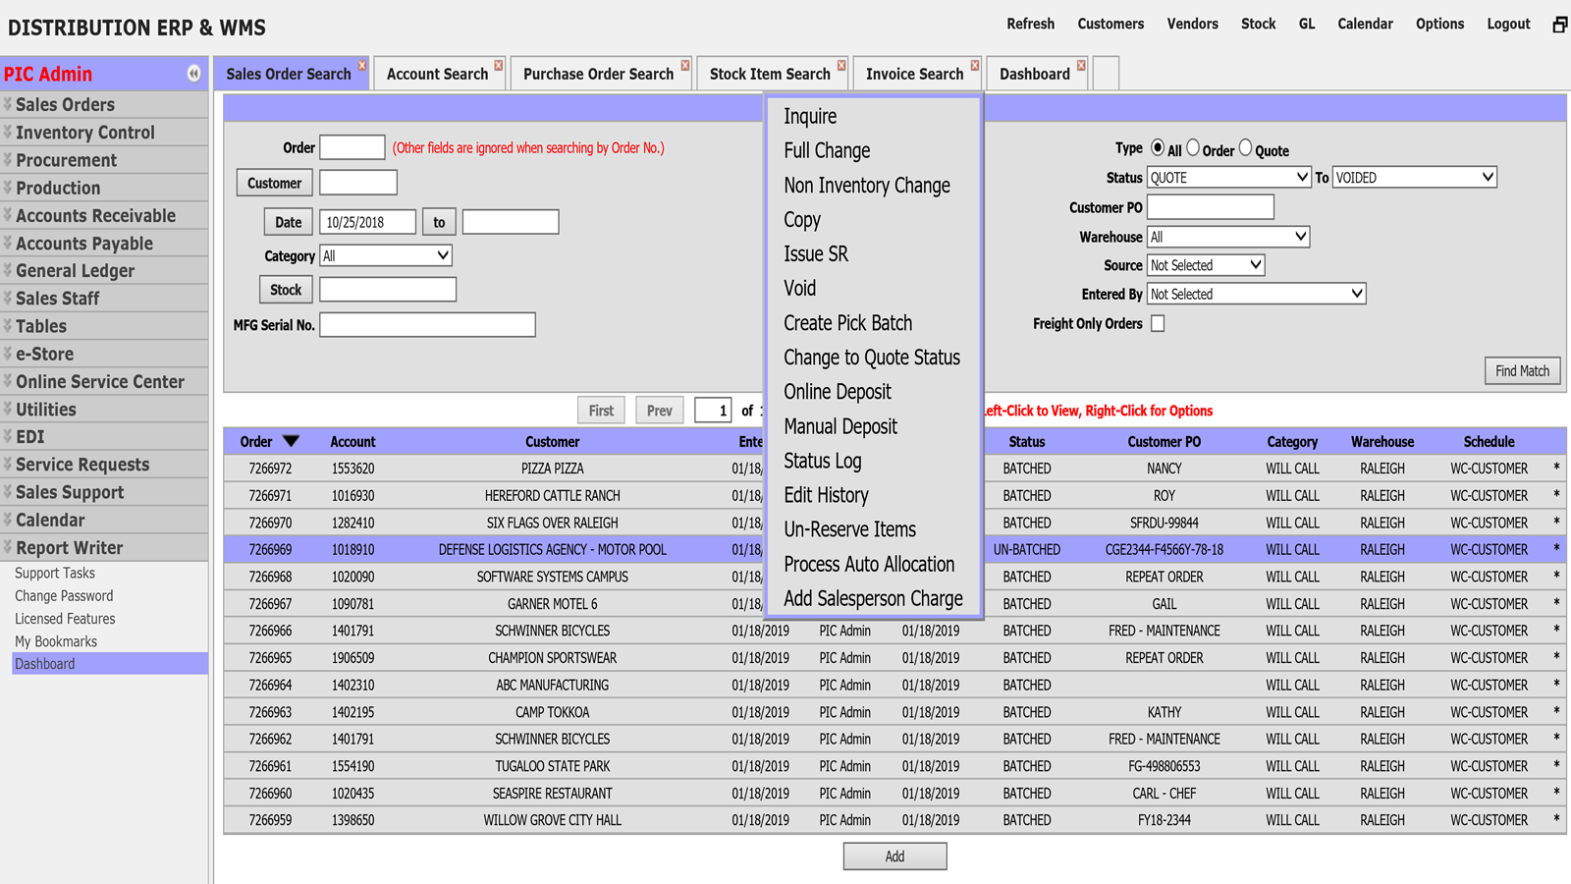
Task: Open Change Password in the sidebar
Action: pos(64,596)
